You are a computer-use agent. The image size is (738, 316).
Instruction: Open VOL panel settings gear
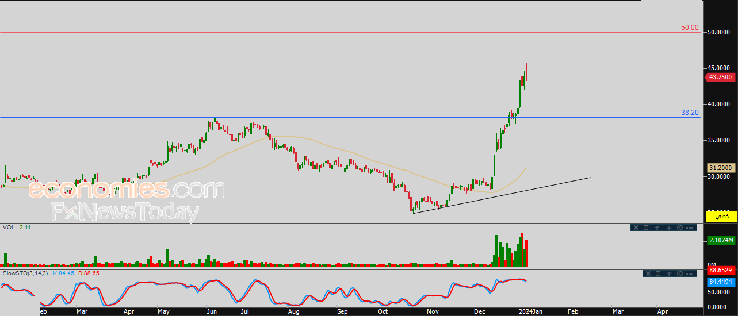680,228
